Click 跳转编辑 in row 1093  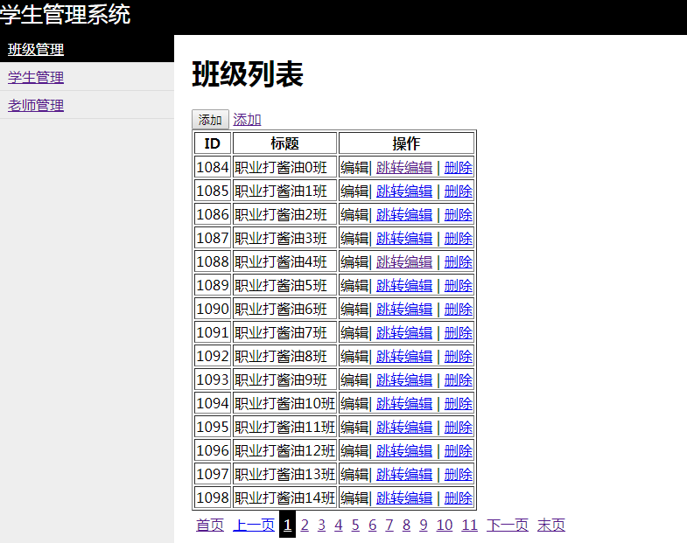coord(404,379)
